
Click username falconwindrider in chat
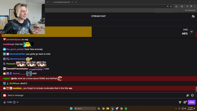[17, 54]
